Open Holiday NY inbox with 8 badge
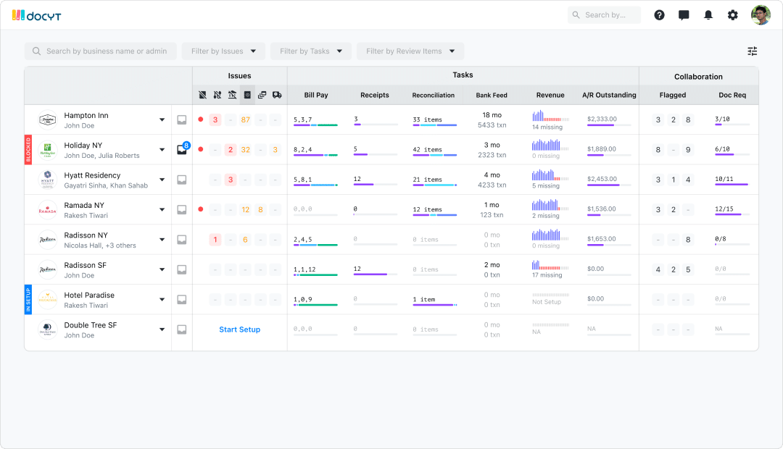 183,148
